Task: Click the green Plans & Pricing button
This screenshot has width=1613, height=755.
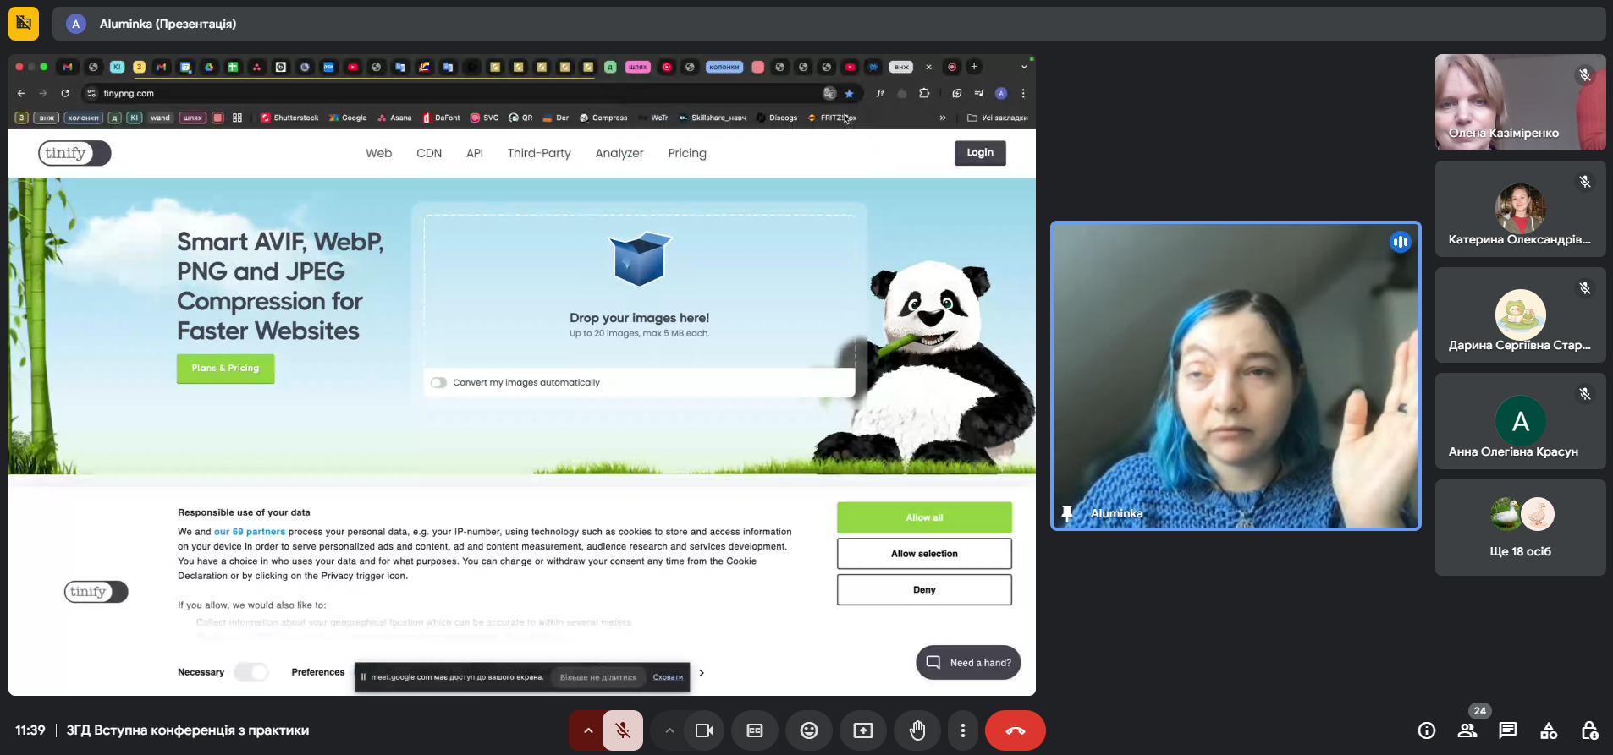Action: click(225, 369)
